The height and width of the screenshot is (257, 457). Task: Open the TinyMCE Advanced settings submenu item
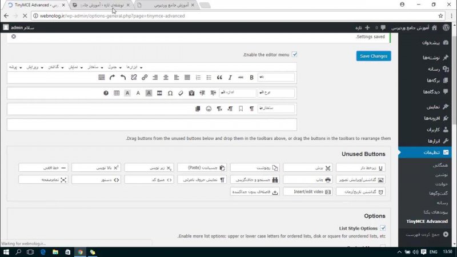tap(427, 221)
